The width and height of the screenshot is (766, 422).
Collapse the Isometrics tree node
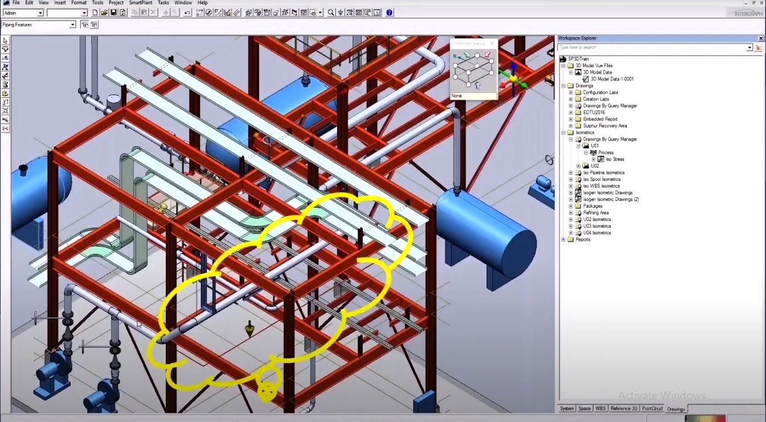pos(564,133)
